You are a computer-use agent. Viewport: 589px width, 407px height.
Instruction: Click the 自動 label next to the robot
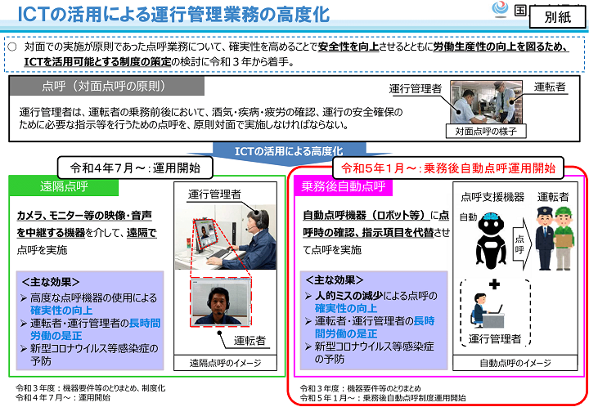[x=469, y=217]
